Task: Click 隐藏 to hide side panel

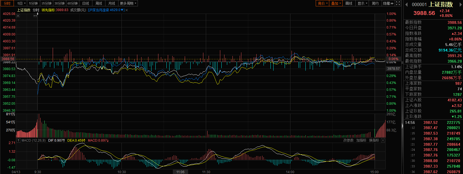Action: coord(388,3)
